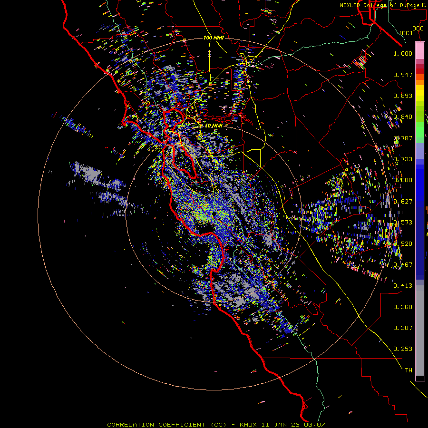Click the KMUX station identifier
The image size is (428, 428).
(x=248, y=425)
